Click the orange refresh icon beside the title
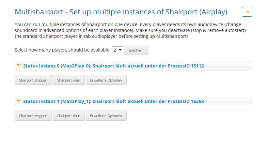The image size is (267, 150). pos(247,12)
